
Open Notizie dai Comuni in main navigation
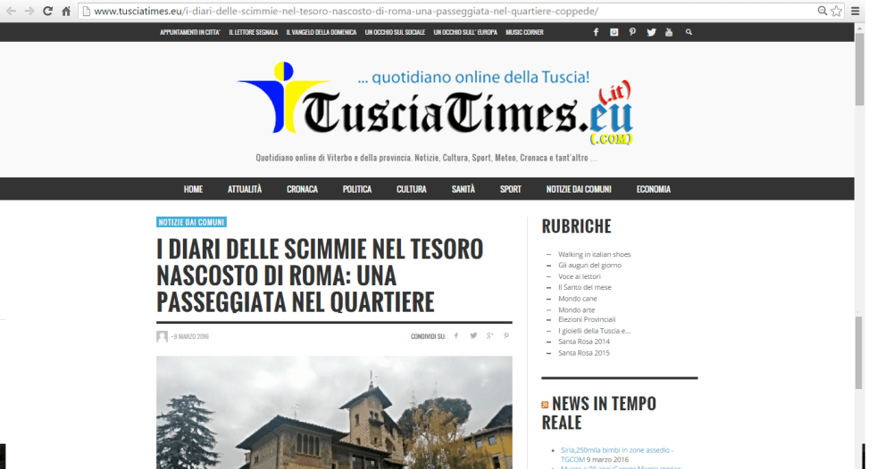[x=579, y=189]
